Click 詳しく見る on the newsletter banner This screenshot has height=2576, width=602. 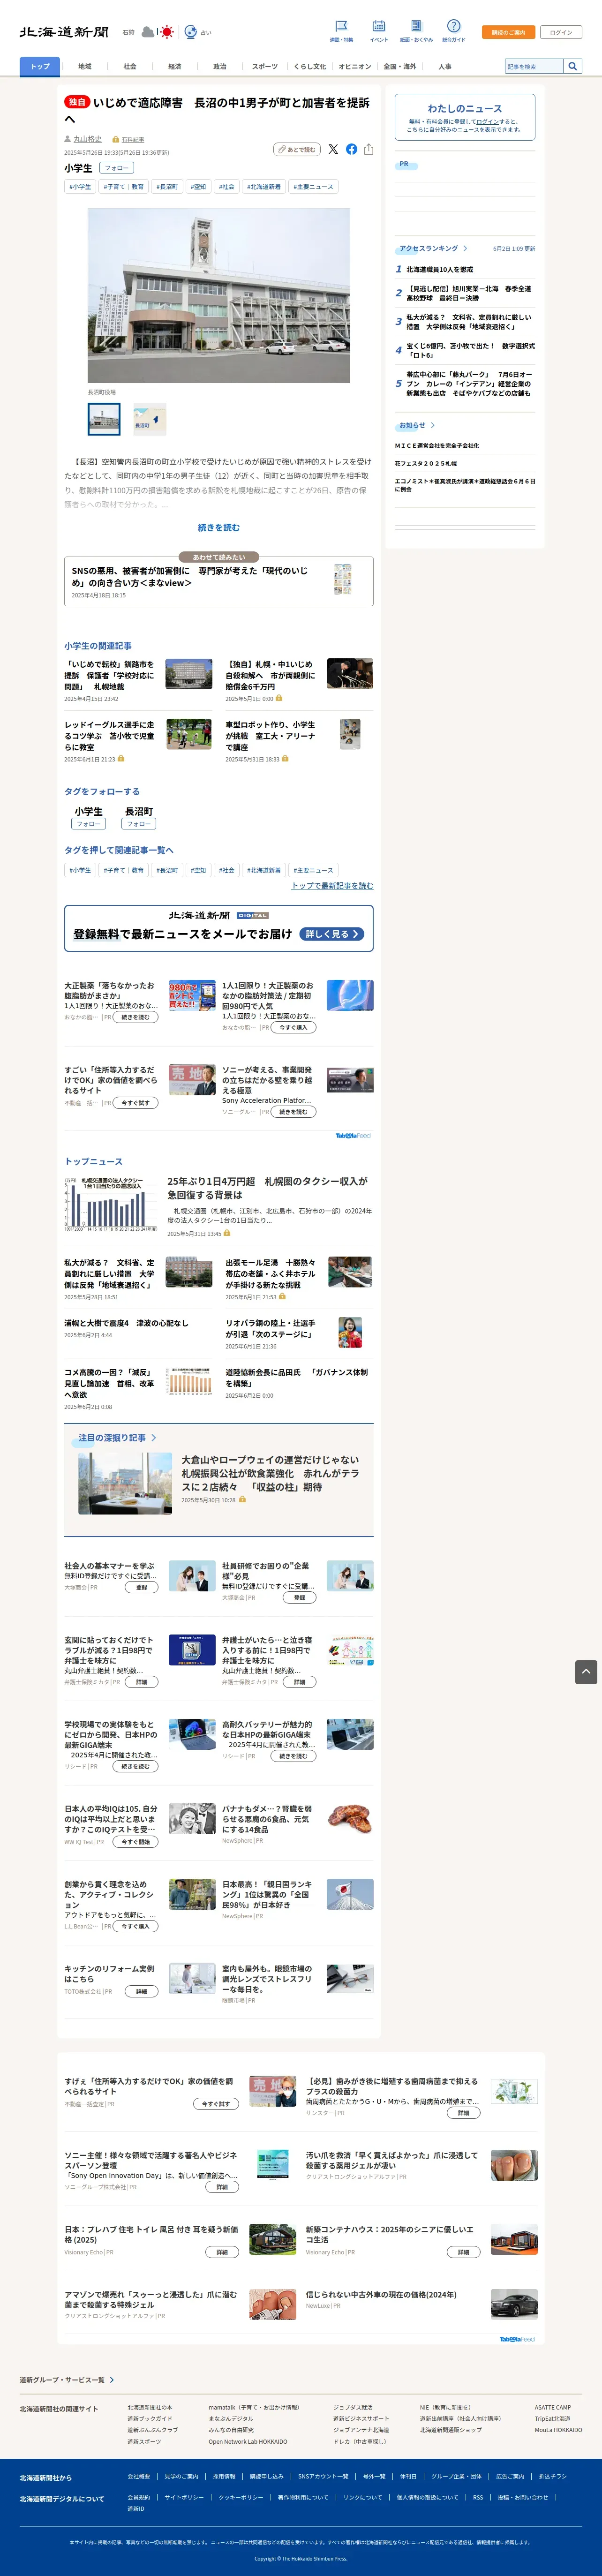click(x=331, y=934)
